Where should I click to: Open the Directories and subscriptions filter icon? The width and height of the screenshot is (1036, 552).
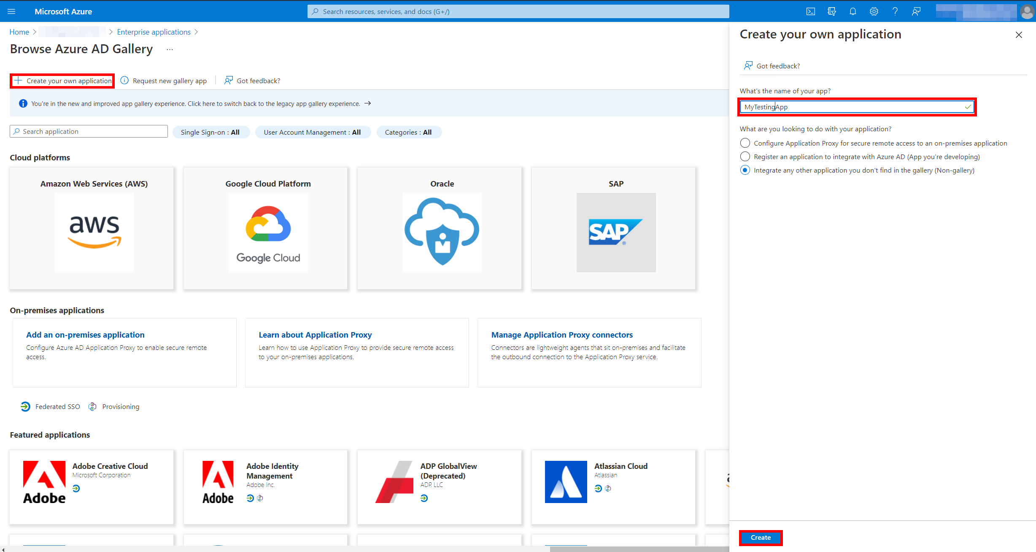pos(831,11)
